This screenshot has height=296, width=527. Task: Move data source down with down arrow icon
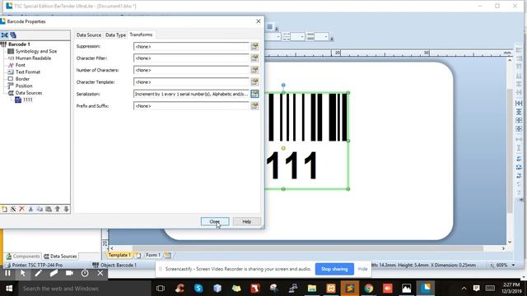click(x=66, y=209)
